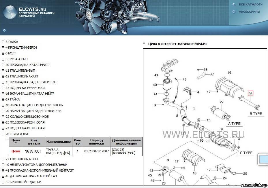Click callout 40 on the additional converter
This screenshot has height=188, width=268.
click(x=155, y=85)
